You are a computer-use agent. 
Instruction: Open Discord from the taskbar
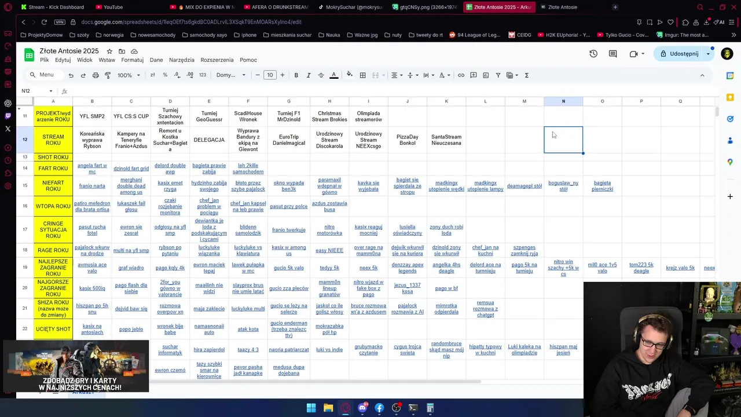click(x=362, y=408)
